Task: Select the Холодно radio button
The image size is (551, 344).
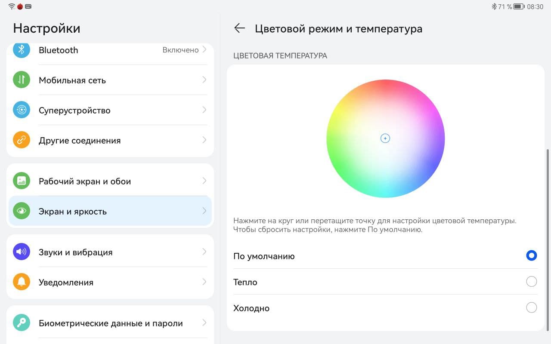Action: pyautogui.click(x=531, y=308)
